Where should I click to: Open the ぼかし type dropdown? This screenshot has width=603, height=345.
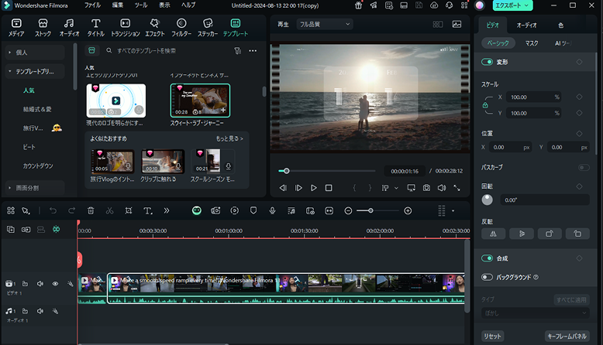coord(535,313)
